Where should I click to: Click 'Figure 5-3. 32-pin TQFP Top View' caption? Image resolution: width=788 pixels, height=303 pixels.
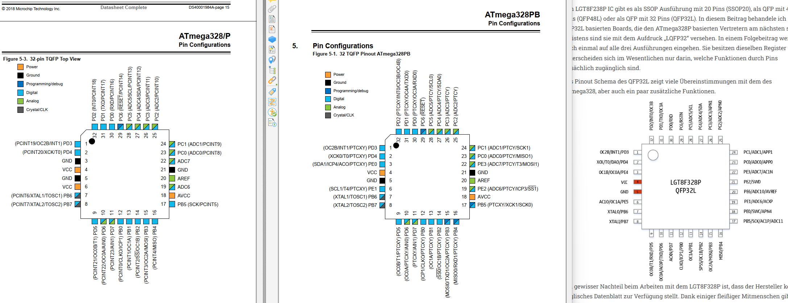pyautogui.click(x=42, y=59)
